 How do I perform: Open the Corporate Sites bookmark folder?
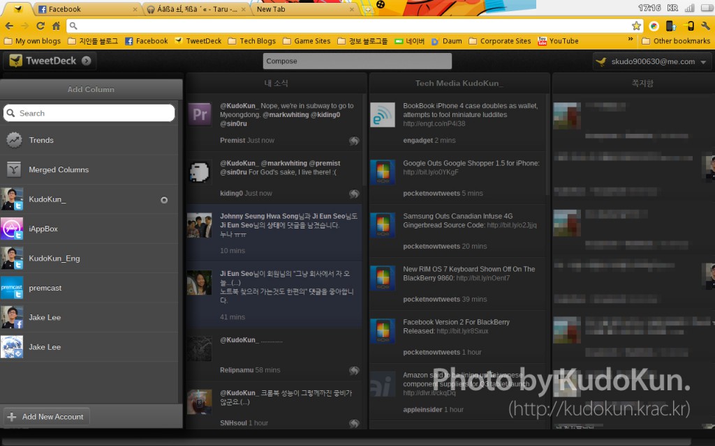(x=500, y=41)
